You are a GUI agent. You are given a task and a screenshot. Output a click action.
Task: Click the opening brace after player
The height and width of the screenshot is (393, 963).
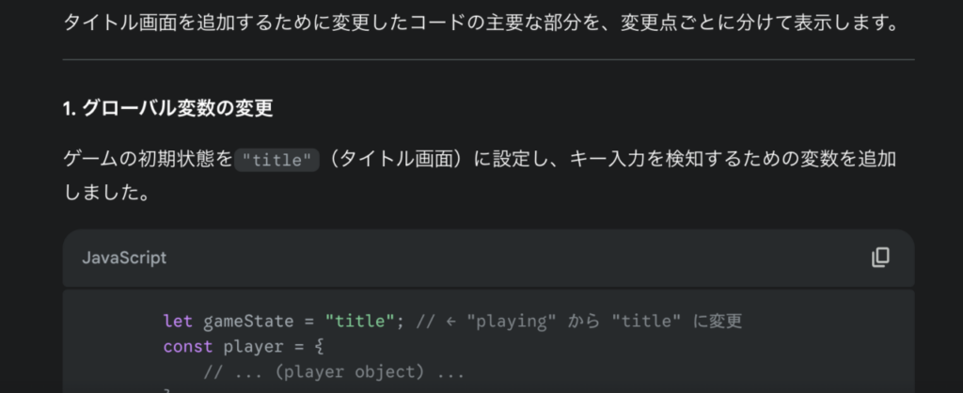(x=318, y=347)
